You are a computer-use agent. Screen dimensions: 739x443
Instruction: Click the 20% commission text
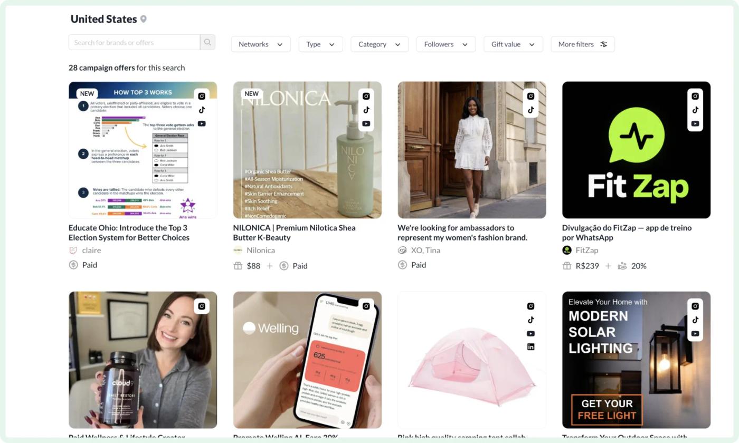[x=639, y=266]
